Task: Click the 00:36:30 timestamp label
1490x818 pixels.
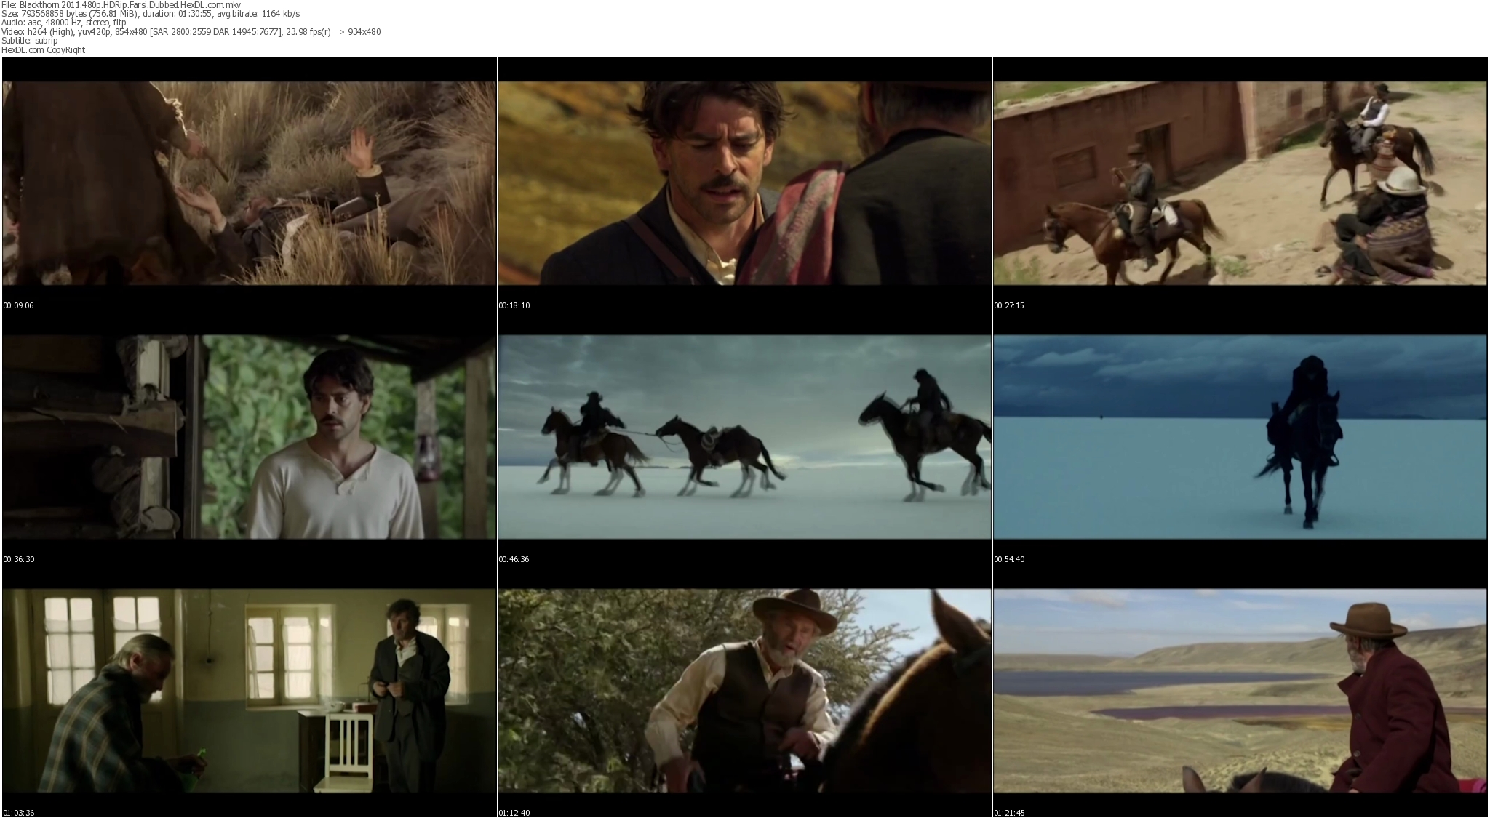Action: coord(18,559)
